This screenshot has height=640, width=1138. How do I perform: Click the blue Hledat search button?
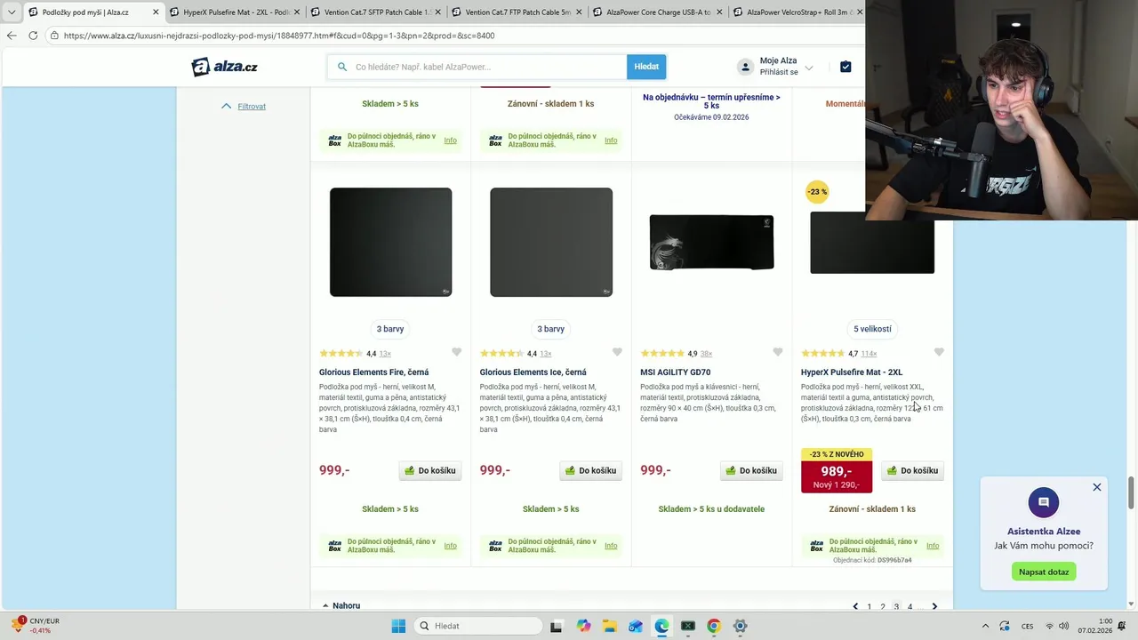[646, 67]
